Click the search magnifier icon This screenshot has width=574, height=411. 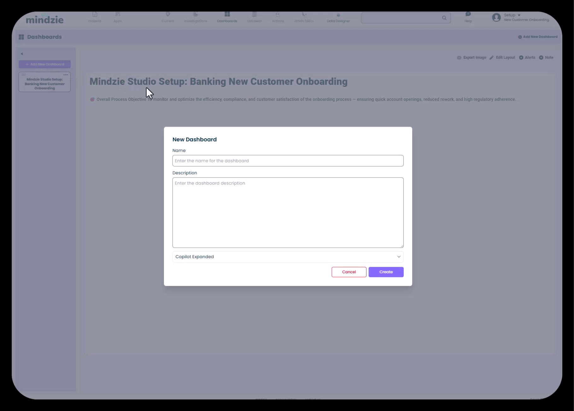[x=444, y=18]
